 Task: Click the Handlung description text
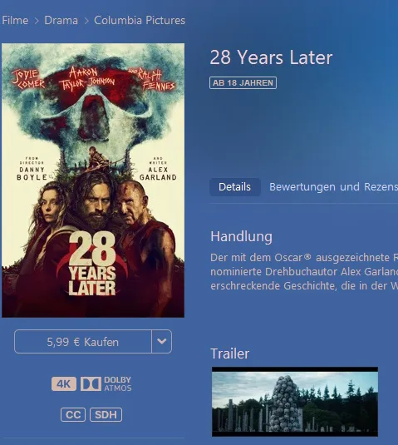point(304,272)
